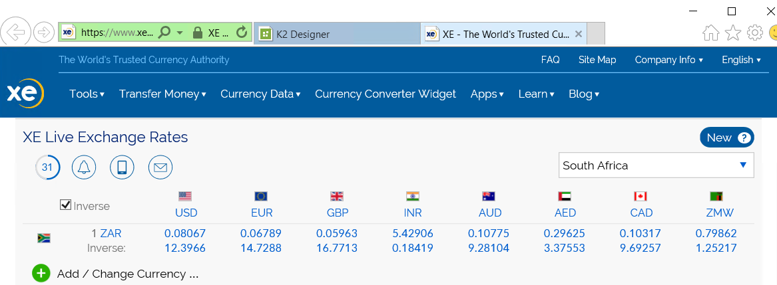The image size is (777, 285).
Task: Open the FAQ link
Action: (550, 60)
